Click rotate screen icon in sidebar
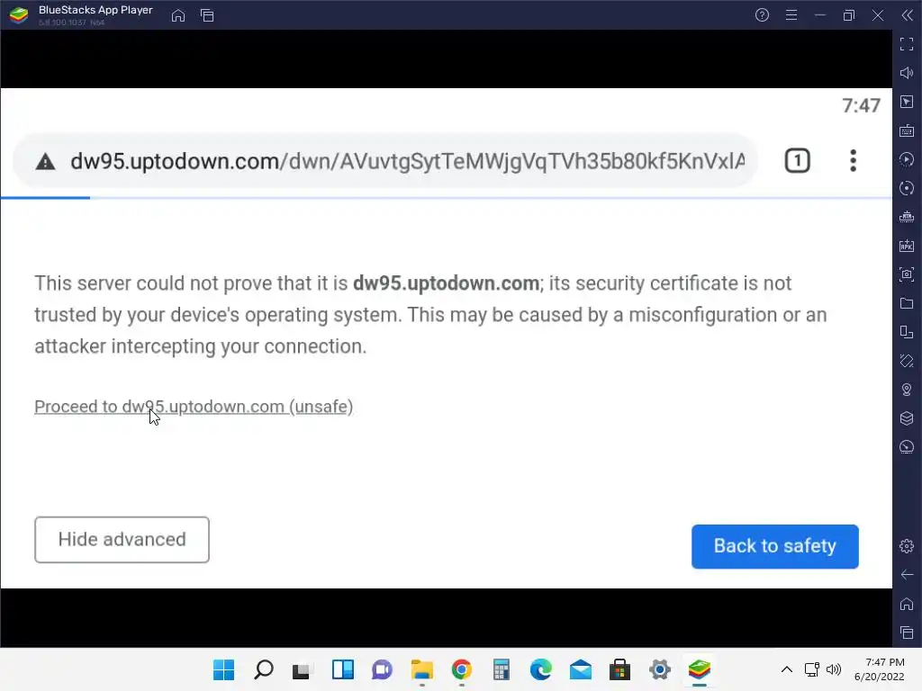The image size is (922, 691). coord(907,361)
